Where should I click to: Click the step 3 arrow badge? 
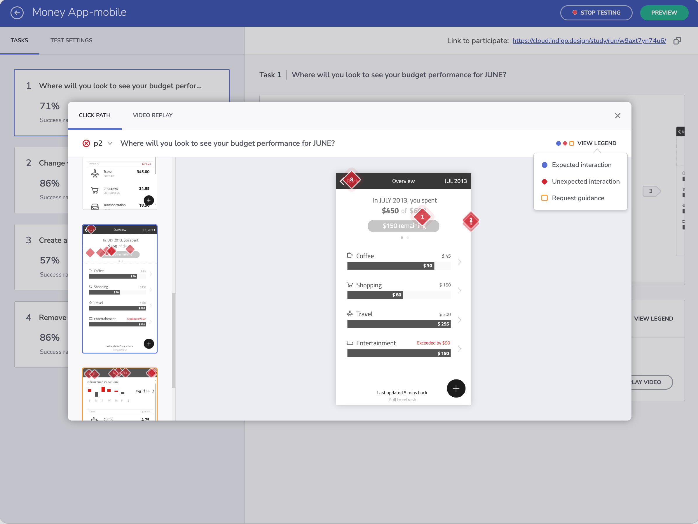tap(651, 191)
